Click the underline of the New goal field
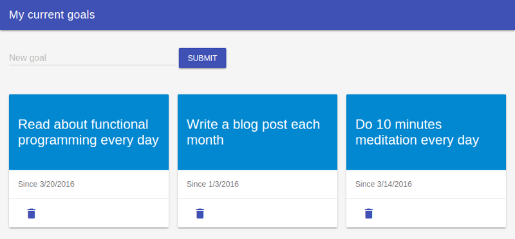The image size is (515, 239). 93,65
